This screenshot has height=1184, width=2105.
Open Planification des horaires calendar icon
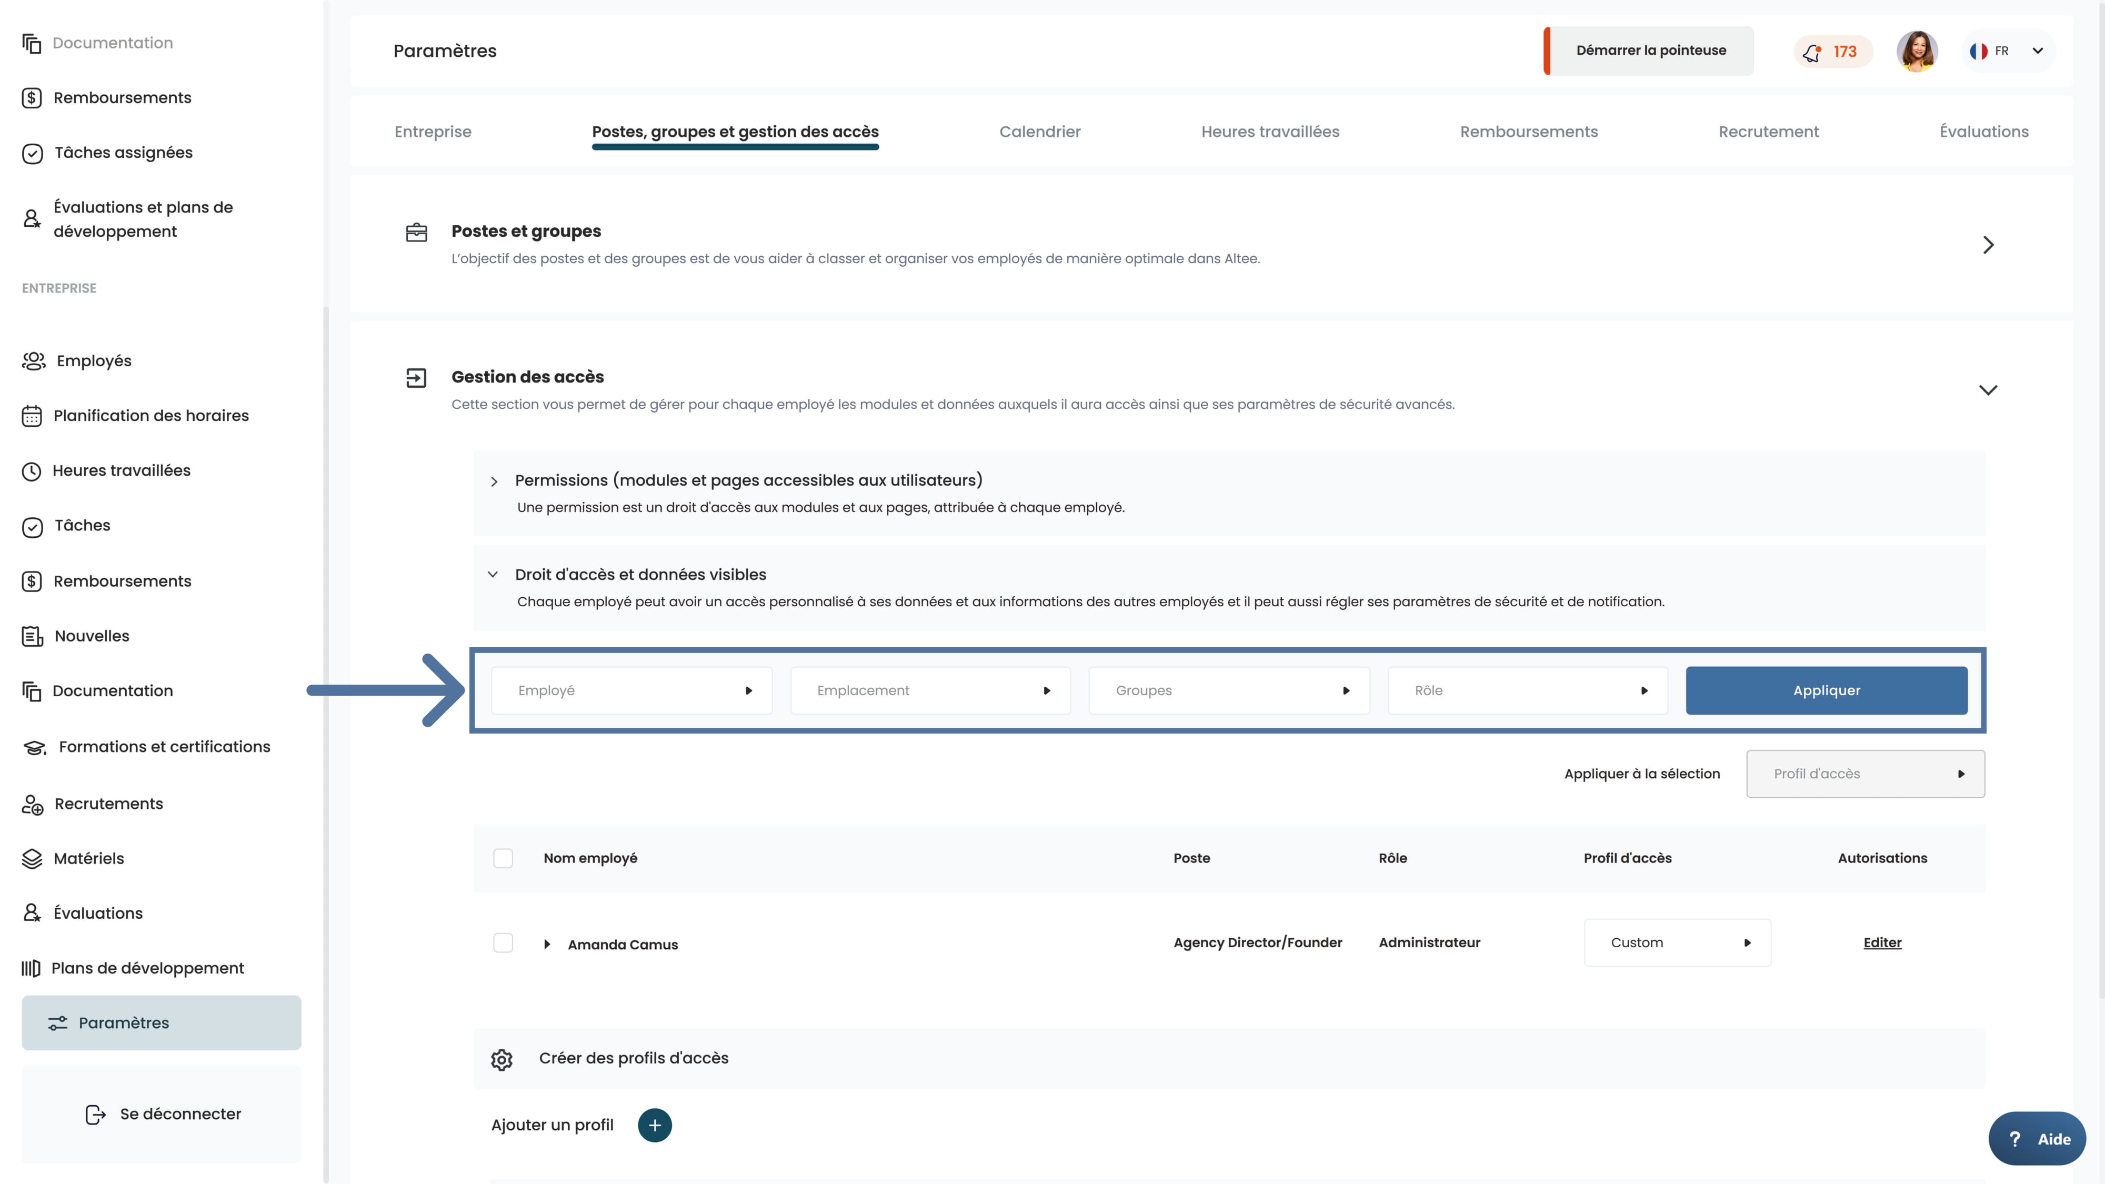[32, 416]
